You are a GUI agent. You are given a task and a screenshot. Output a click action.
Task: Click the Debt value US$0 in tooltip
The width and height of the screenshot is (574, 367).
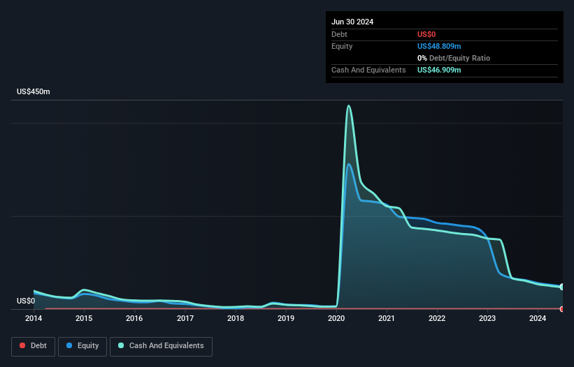tap(426, 34)
